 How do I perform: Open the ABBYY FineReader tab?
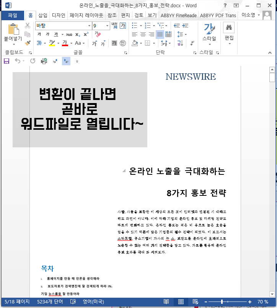179,15
